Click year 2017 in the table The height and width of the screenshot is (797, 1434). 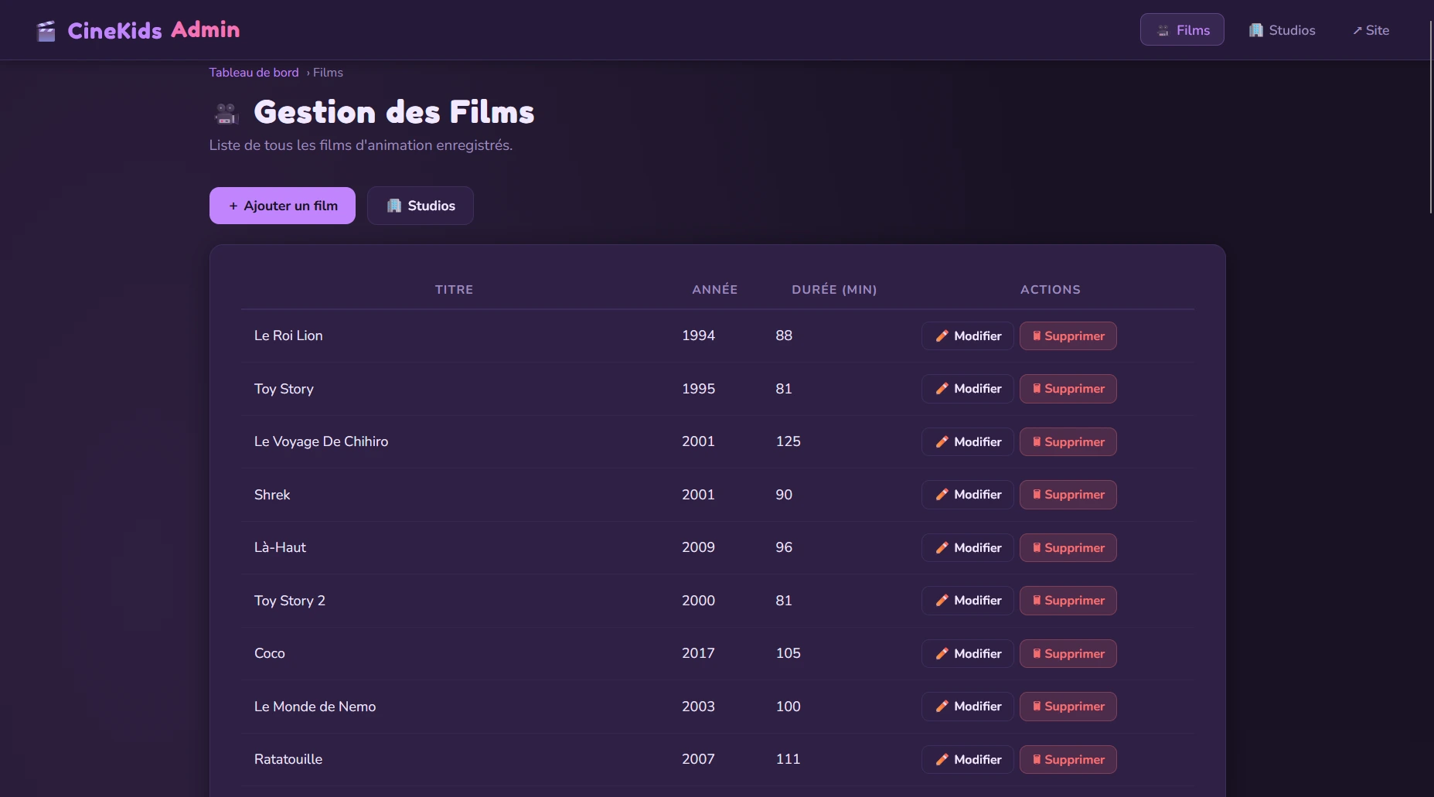click(x=698, y=653)
